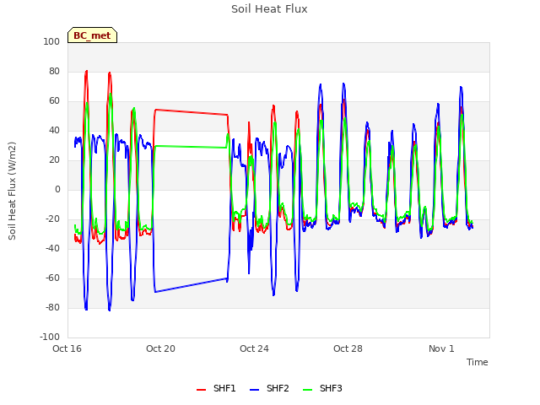
Task: Click the 0 y-axis tick label
Action: (x=57, y=189)
